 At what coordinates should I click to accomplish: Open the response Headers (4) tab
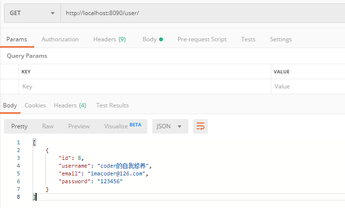(x=70, y=105)
